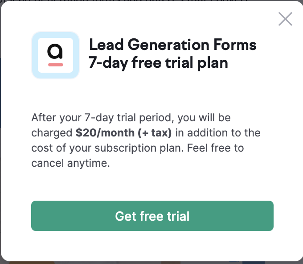This screenshot has height=264, width=303.
Task: Click "After your 7-day trial period" text
Action: [101, 118]
